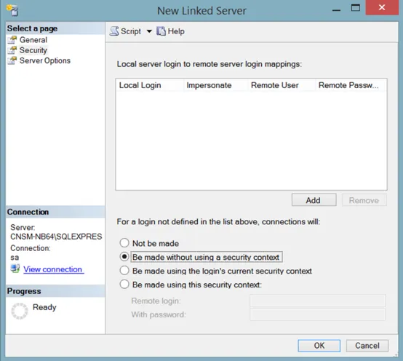Click the General page icon
The width and height of the screenshot is (403, 361).
12,40
